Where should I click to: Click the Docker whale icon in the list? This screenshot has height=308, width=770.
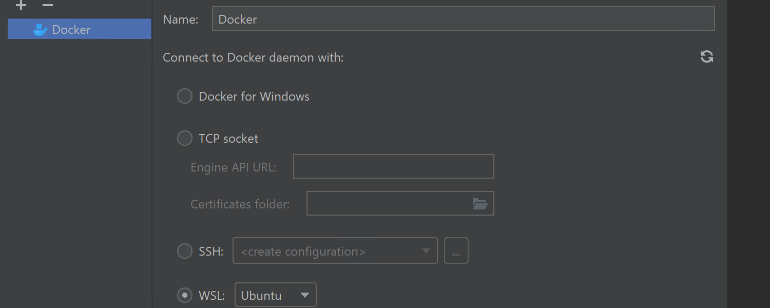tap(40, 30)
